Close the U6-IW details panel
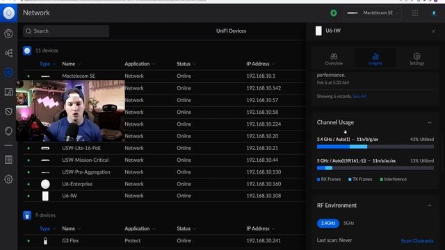 [x=433, y=31]
